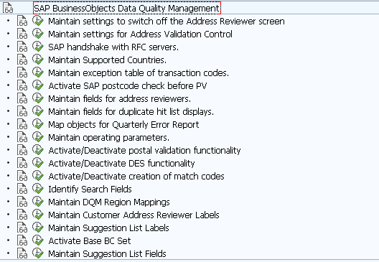The width and height of the screenshot is (379, 262).
Task: Open documentation icon for Maintain Supported Countries
Action: 22,60
